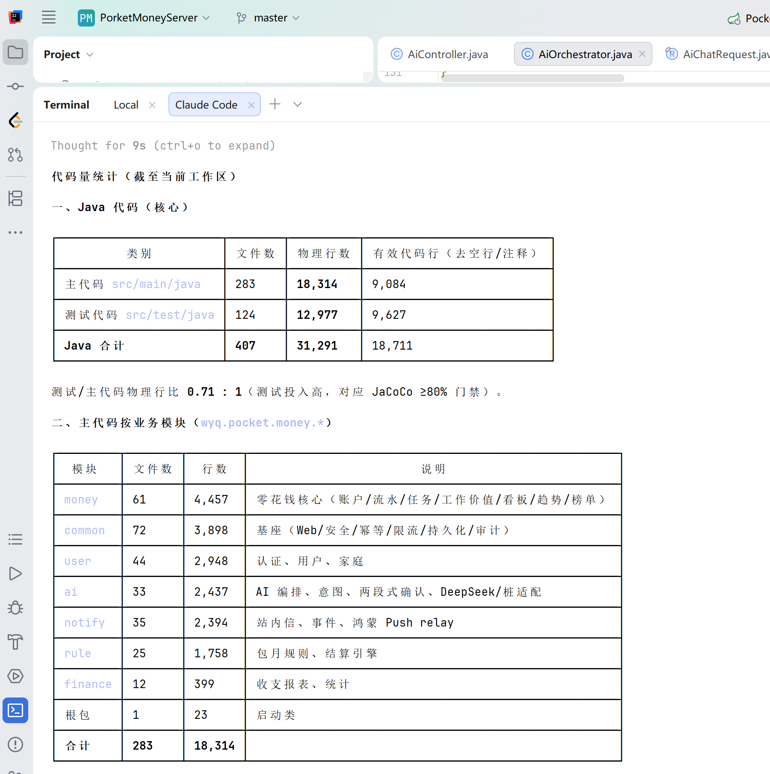Open the terminal tabs dropdown chevron
770x774 pixels.
pos(298,104)
